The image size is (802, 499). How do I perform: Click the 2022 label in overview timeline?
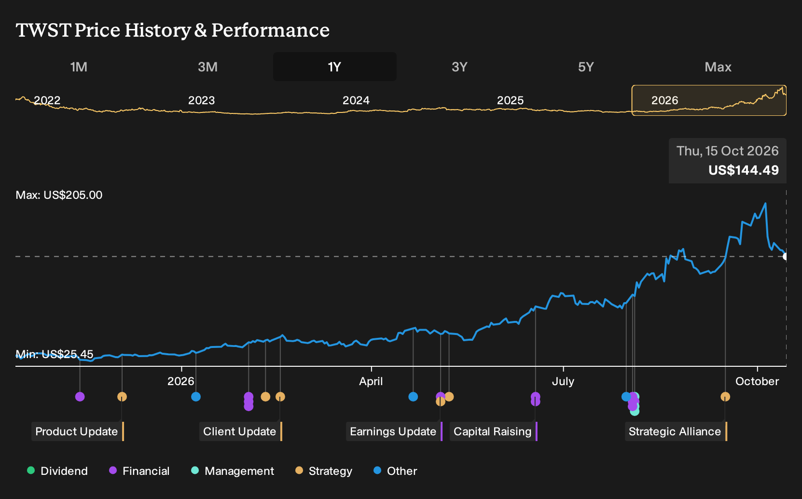point(47,100)
